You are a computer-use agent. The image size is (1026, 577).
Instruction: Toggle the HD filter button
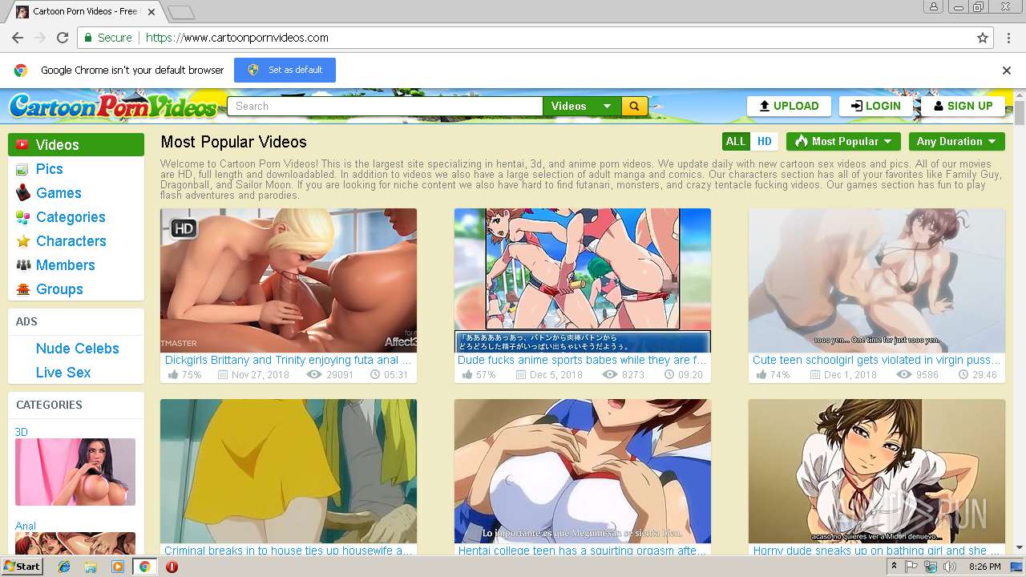[x=764, y=141]
